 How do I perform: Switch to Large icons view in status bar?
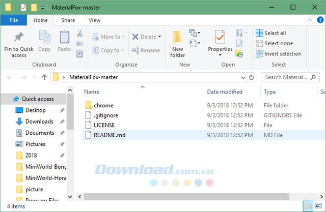point(318,206)
